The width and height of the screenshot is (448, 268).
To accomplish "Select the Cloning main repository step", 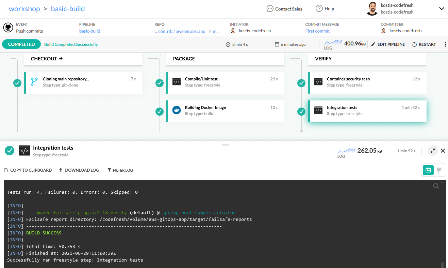I will (x=83, y=82).
